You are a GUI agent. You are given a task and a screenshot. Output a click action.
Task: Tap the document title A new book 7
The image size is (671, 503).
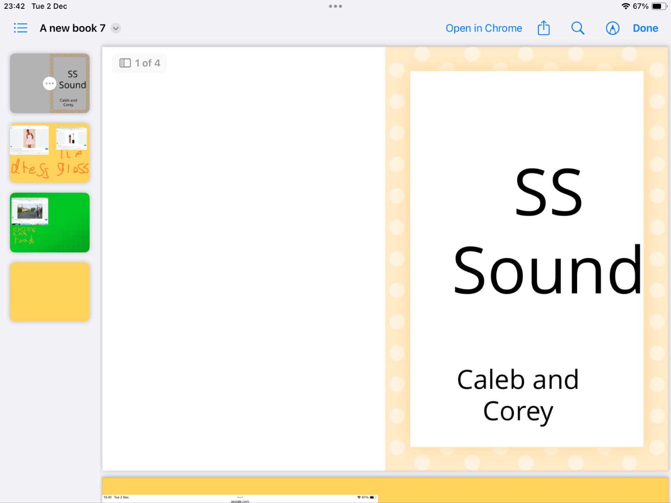pos(72,28)
